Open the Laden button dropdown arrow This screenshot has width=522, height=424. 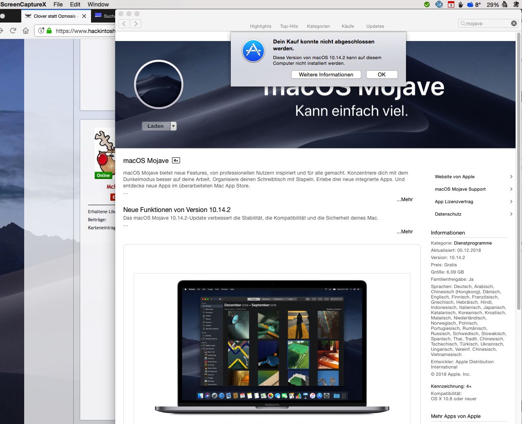click(174, 126)
